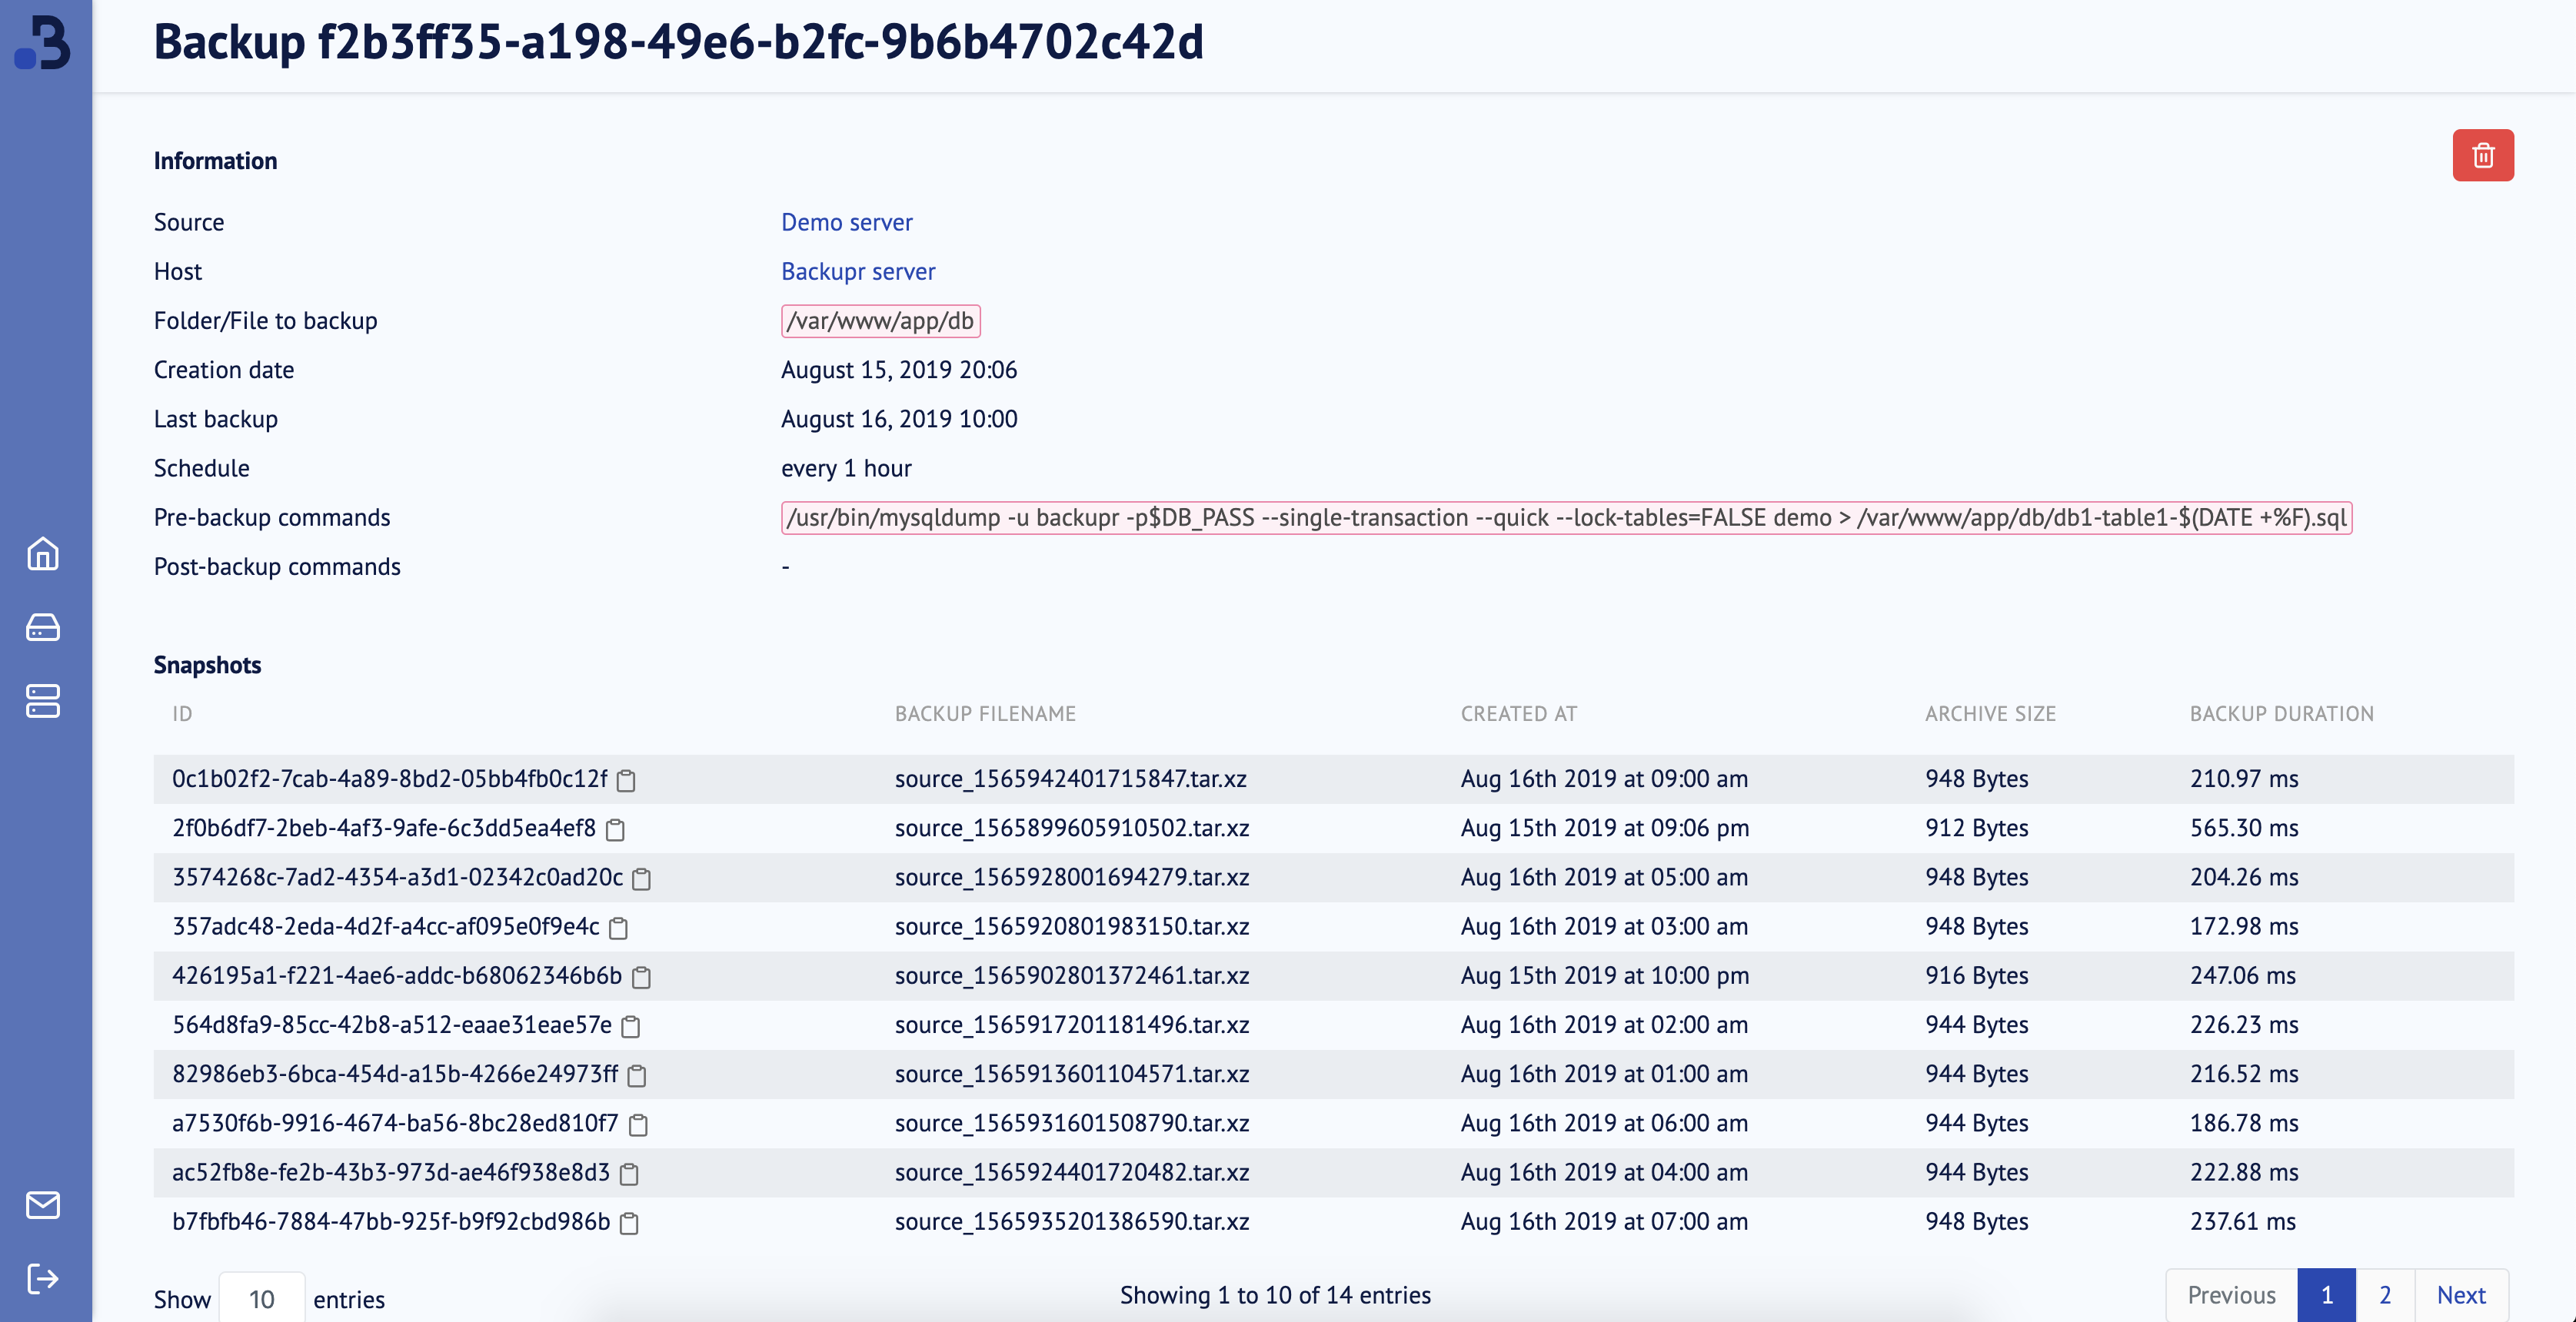Open the server hosts sidebar icon
Viewport: 2576px width, 1322px height.
point(43,700)
